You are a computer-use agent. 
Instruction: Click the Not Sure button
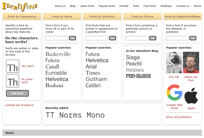point(17,93)
